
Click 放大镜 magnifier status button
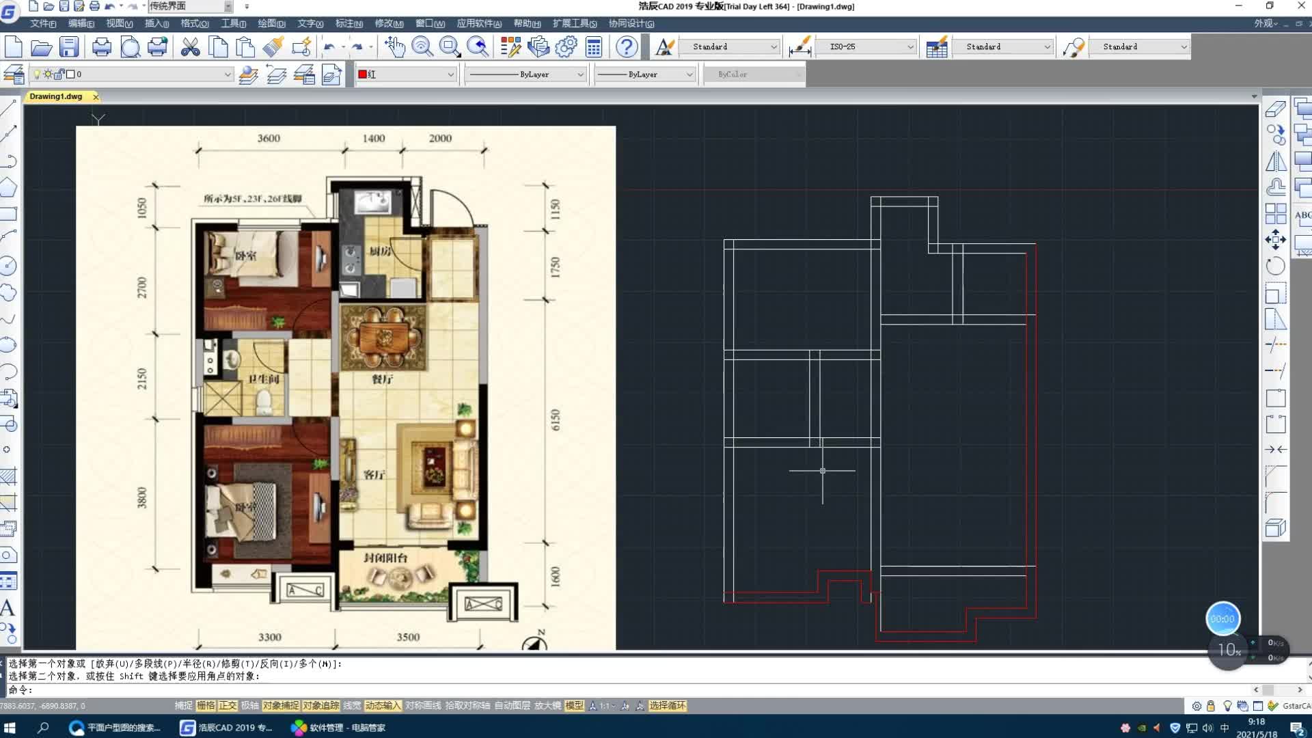pyautogui.click(x=547, y=706)
